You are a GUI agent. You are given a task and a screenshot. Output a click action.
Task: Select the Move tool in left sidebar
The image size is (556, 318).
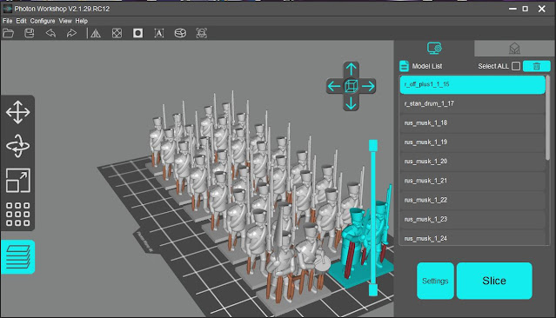tap(17, 112)
